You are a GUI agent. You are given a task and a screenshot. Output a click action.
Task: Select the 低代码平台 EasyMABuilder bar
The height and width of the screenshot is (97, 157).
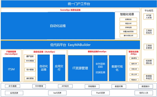click(70, 45)
